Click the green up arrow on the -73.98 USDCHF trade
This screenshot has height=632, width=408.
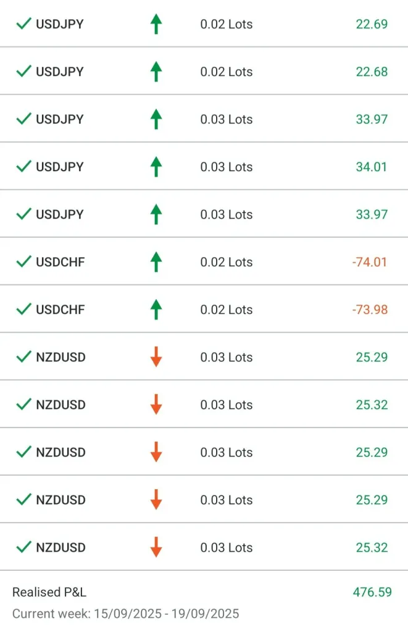tap(156, 310)
